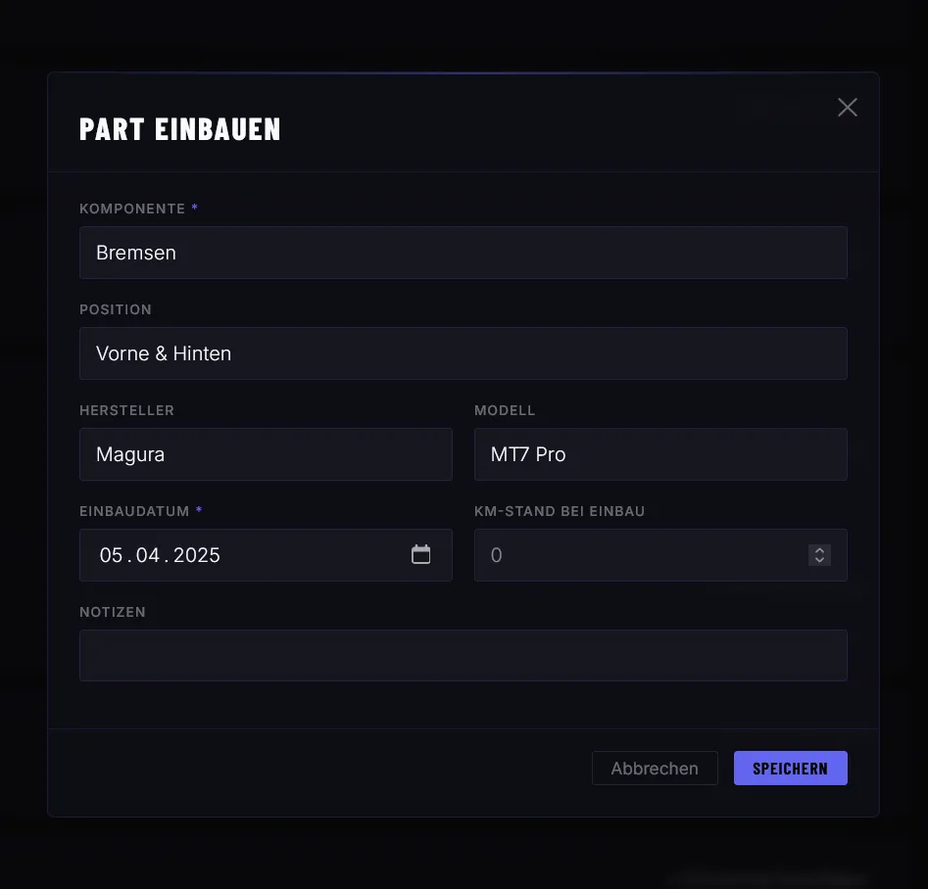
Task: Close the Part Einbauen dialog
Action: click(x=848, y=108)
